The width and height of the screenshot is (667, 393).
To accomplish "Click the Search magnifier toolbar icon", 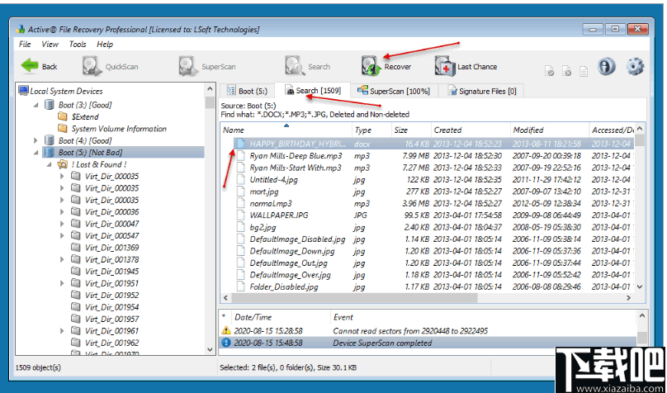I will click(x=296, y=66).
